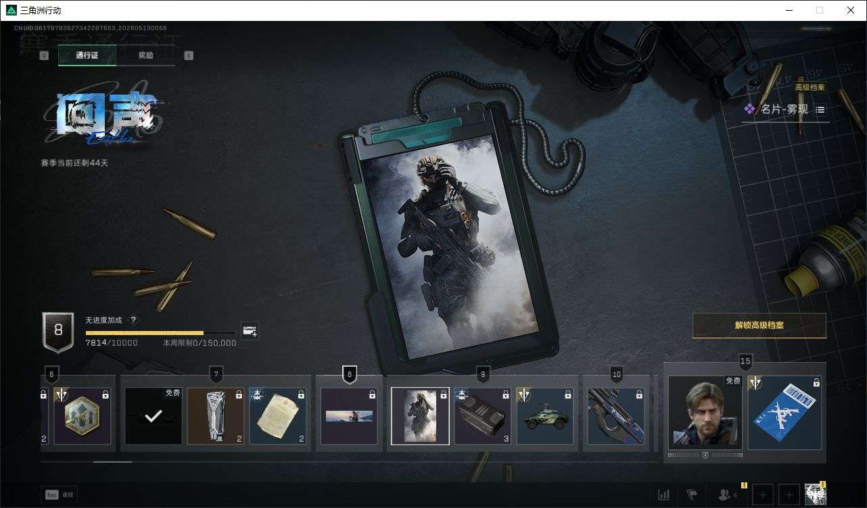
Task: Select the free character portrait at level 15
Action: [705, 413]
